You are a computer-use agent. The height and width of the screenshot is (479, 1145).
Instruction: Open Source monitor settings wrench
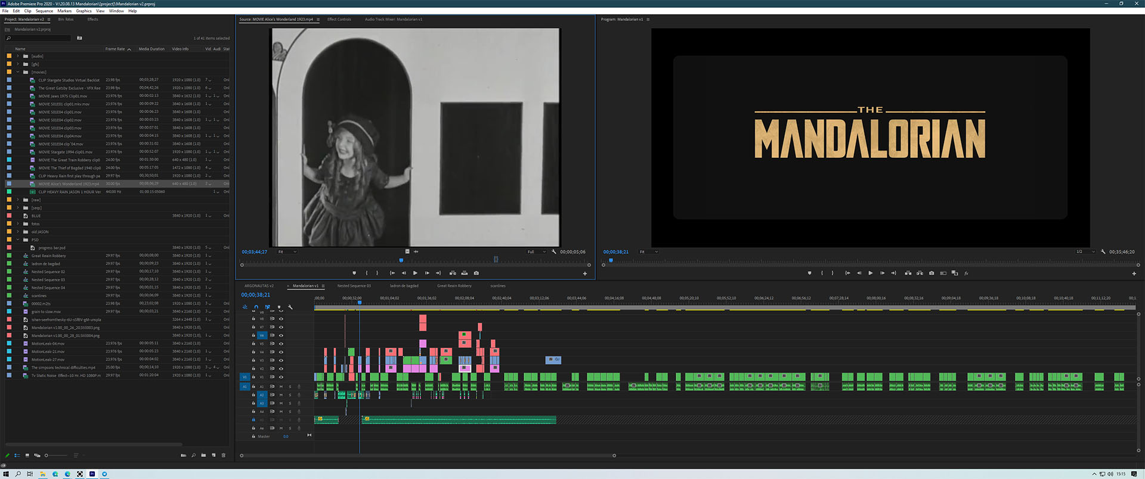554,251
